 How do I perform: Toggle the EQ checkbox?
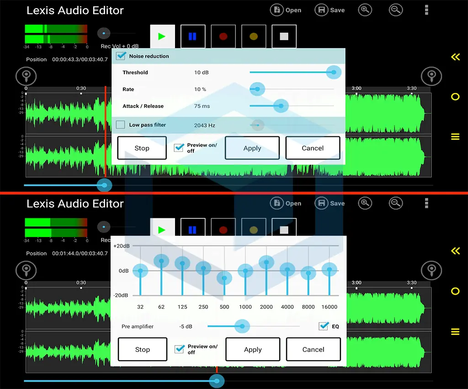[x=324, y=326]
